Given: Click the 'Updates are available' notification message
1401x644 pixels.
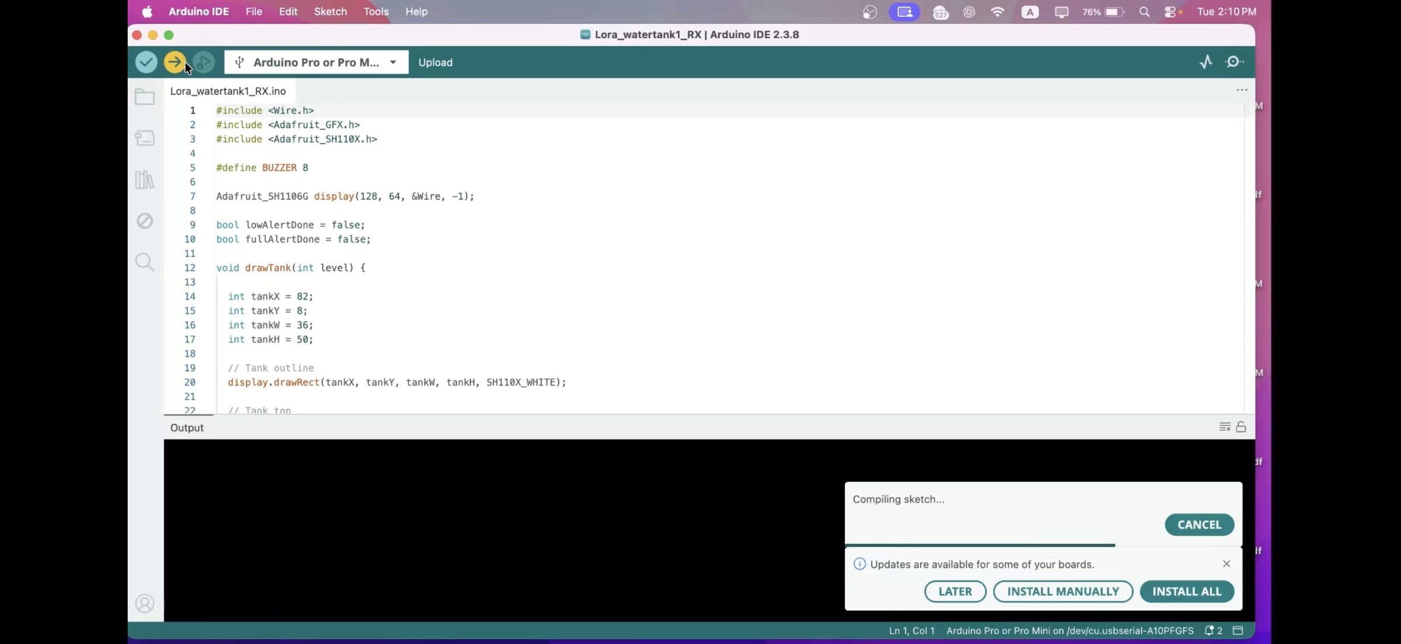Looking at the screenshot, I should tap(982, 564).
